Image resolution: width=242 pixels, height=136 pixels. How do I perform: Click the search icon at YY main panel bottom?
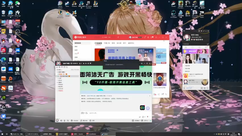pyautogui.click(x=207, y=88)
